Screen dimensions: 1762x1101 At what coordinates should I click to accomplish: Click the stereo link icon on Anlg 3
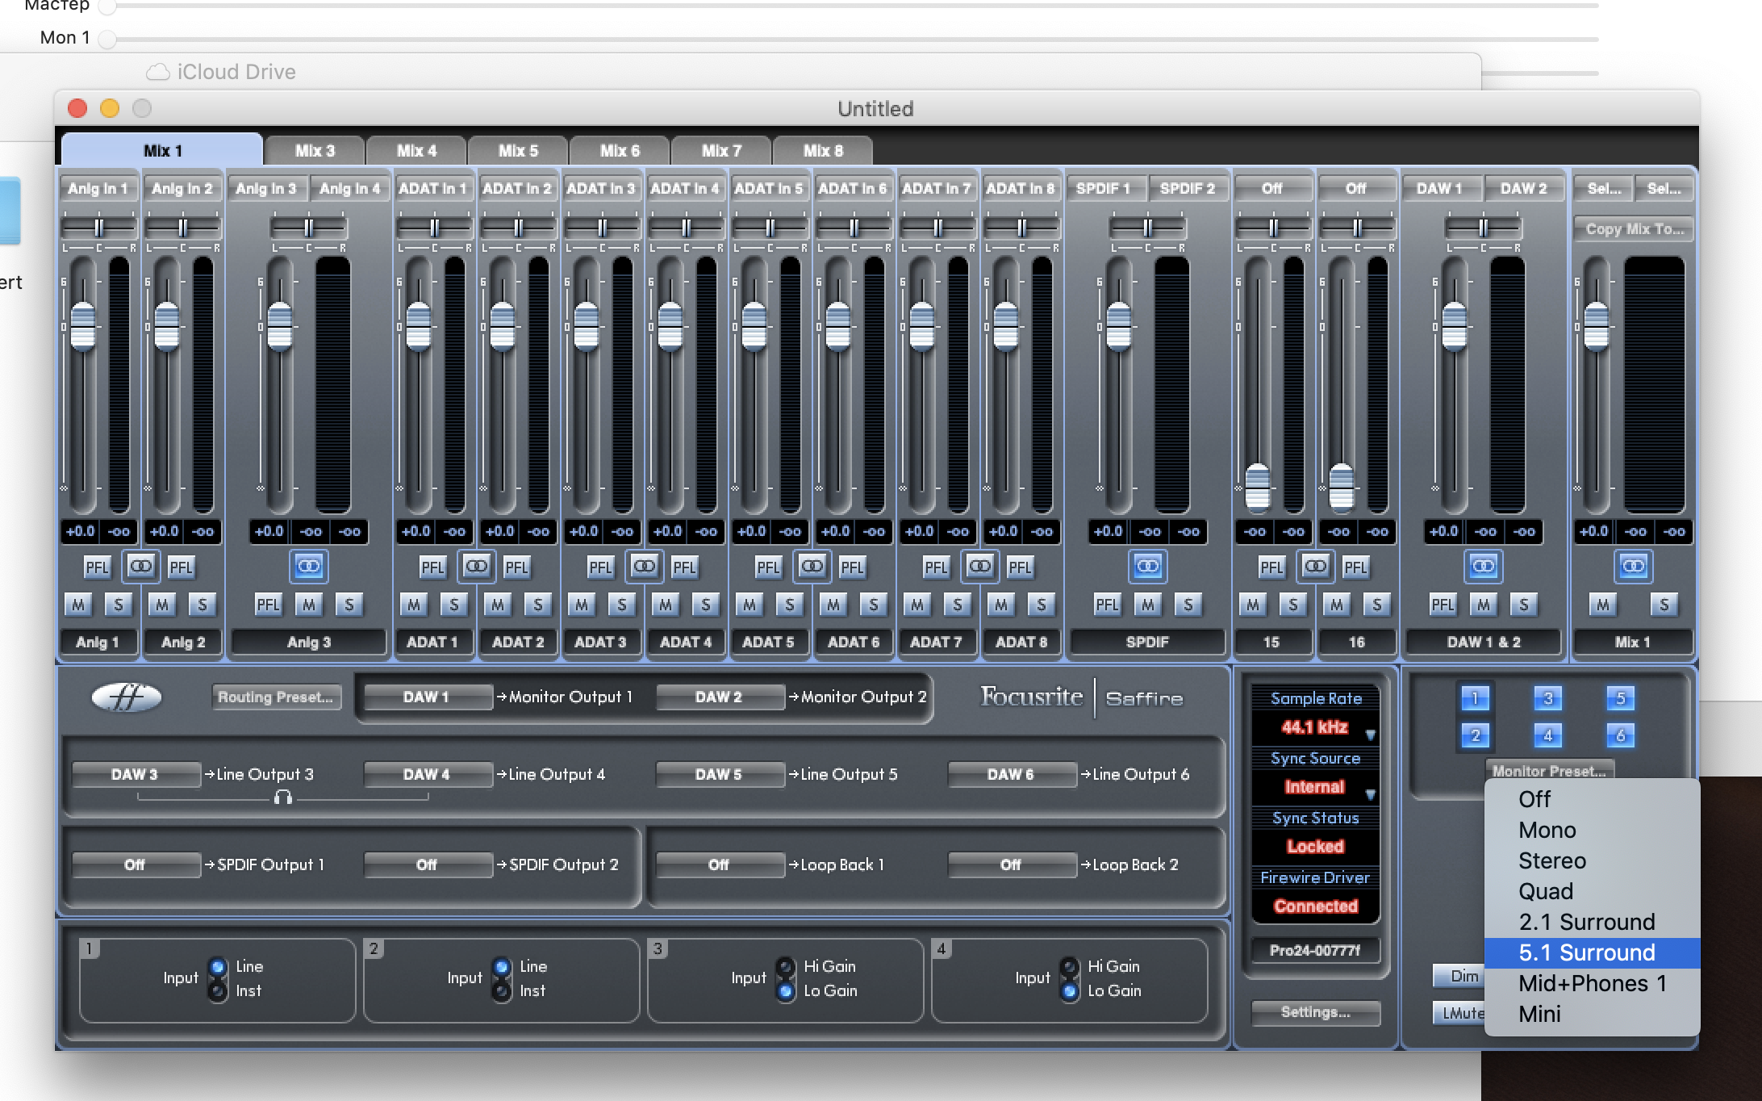pos(308,567)
